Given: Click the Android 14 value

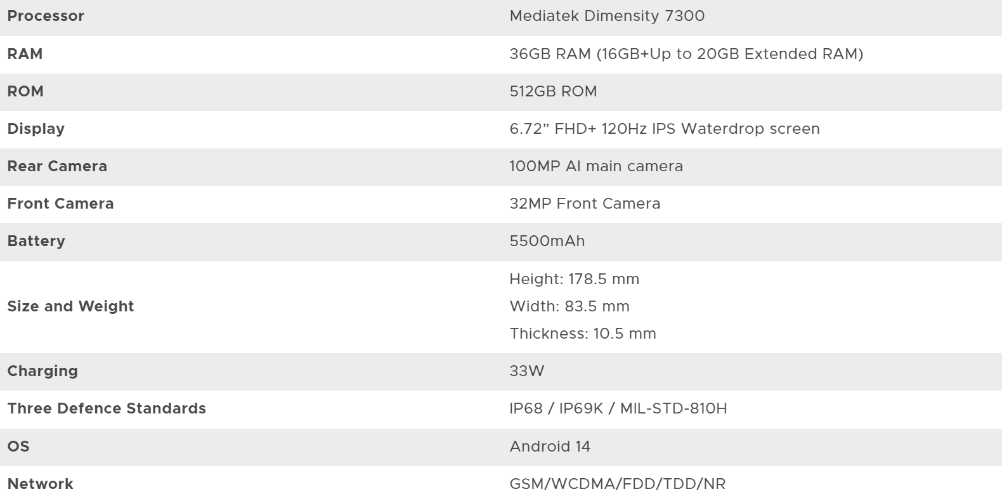Looking at the screenshot, I should pos(550,446).
